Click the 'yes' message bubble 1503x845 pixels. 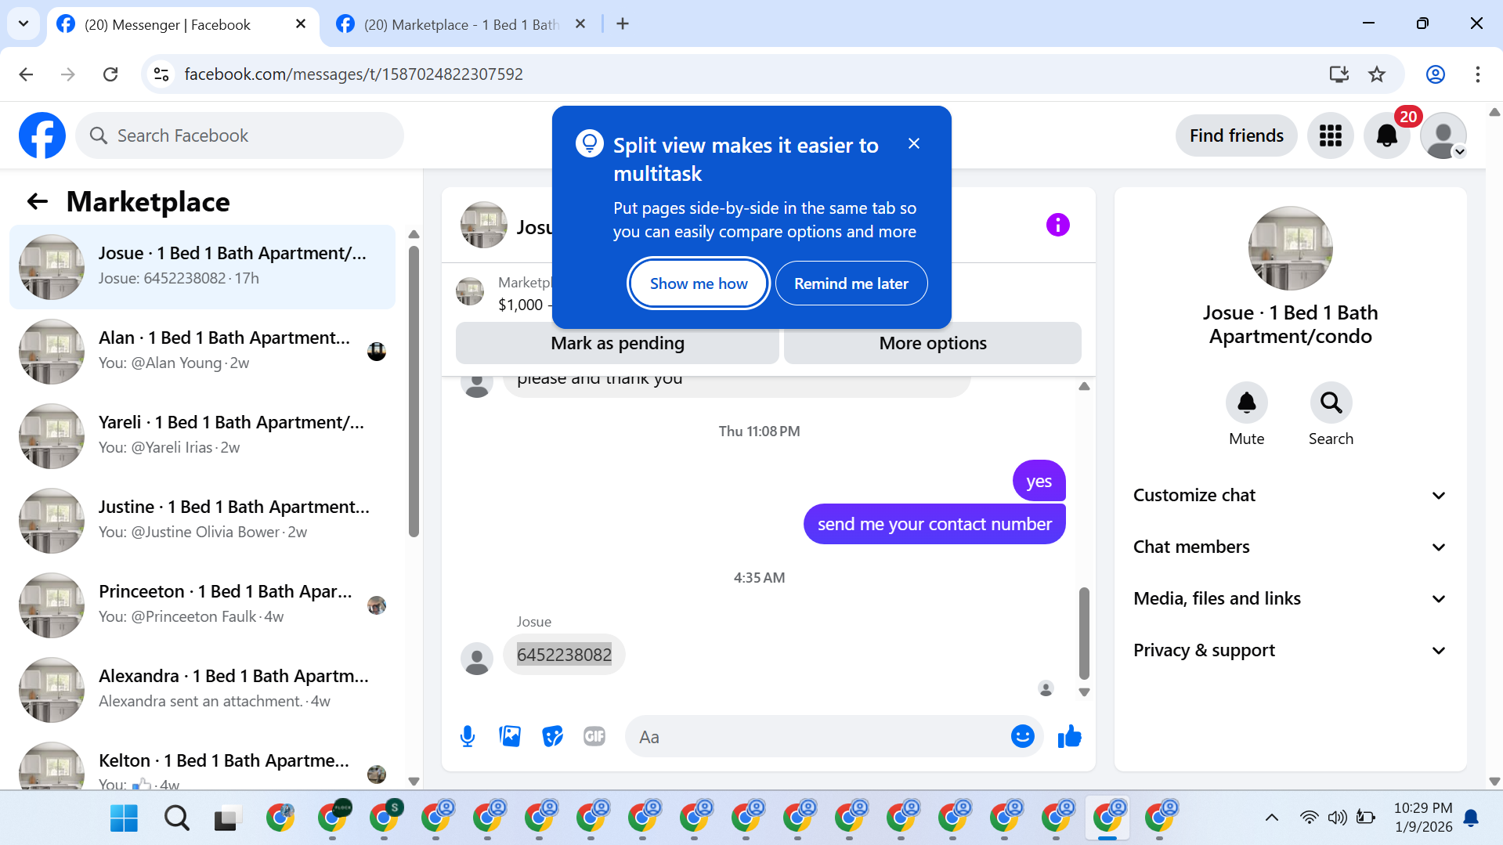tap(1039, 481)
